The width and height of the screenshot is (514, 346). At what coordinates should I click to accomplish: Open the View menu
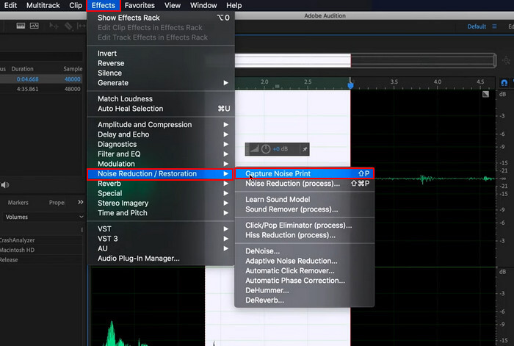pyautogui.click(x=173, y=6)
